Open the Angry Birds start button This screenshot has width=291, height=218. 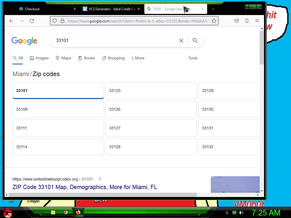tap(8, 212)
